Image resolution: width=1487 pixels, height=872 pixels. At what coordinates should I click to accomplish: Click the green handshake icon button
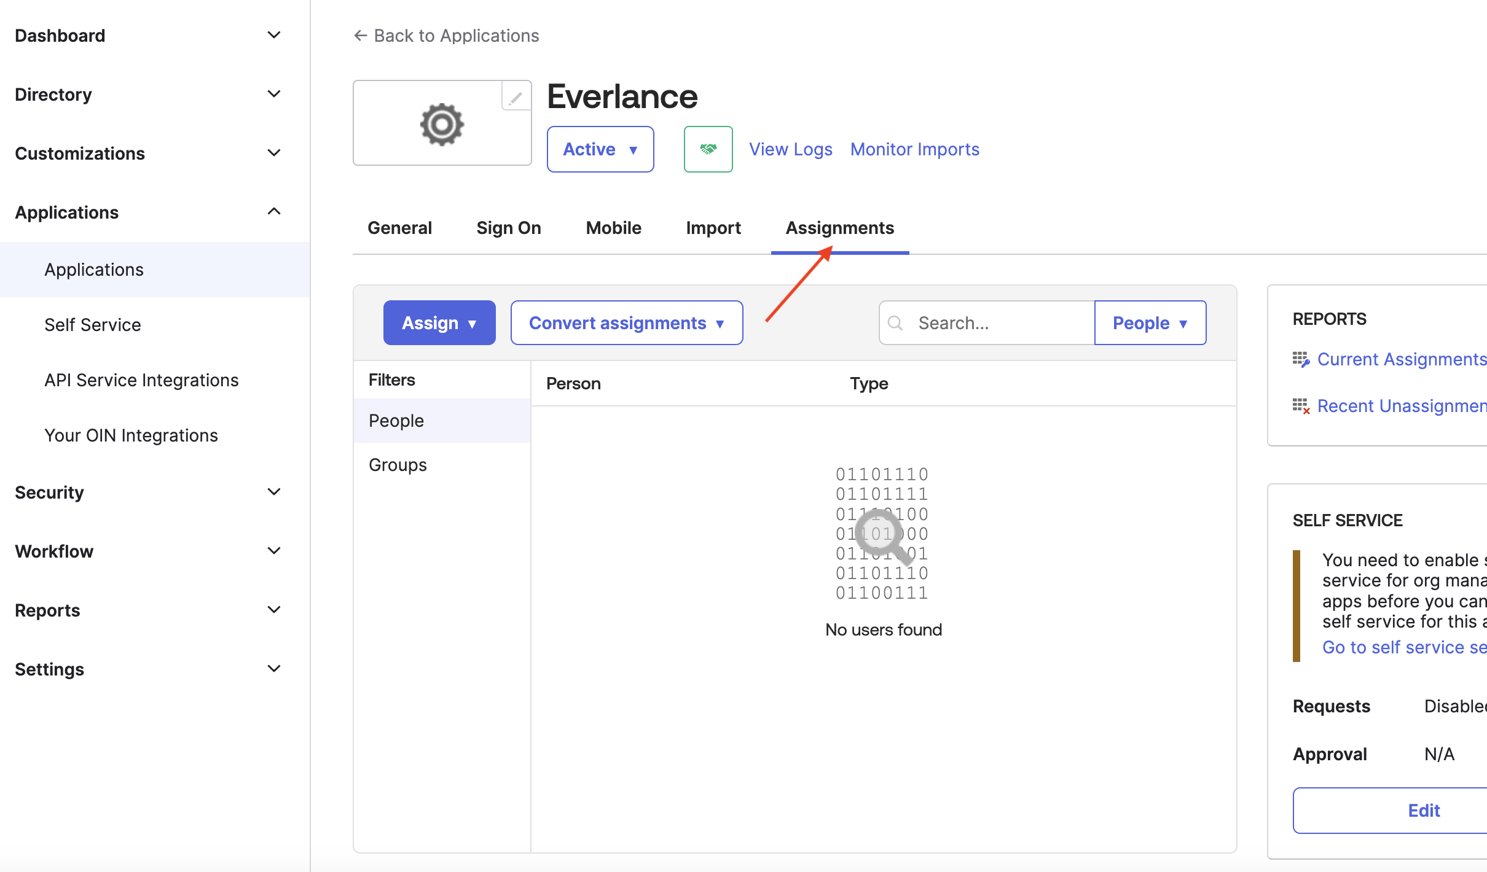tap(708, 149)
